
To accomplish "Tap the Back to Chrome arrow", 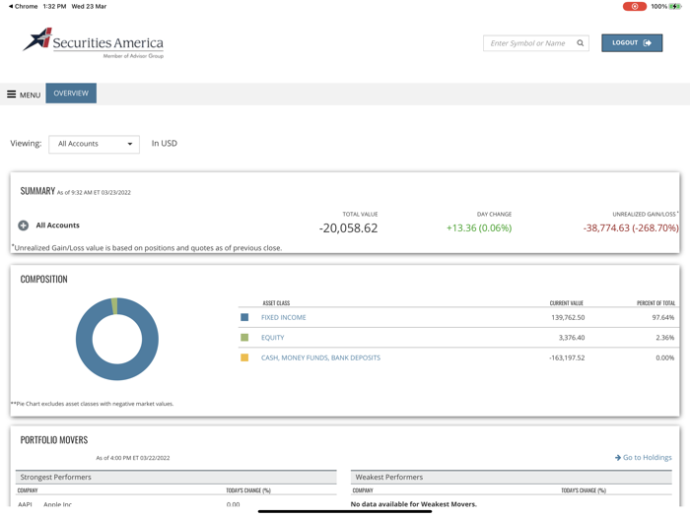I will 11,6.
